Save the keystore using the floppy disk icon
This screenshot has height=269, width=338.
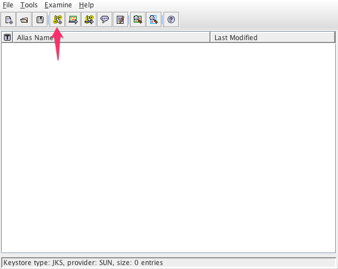pos(40,20)
